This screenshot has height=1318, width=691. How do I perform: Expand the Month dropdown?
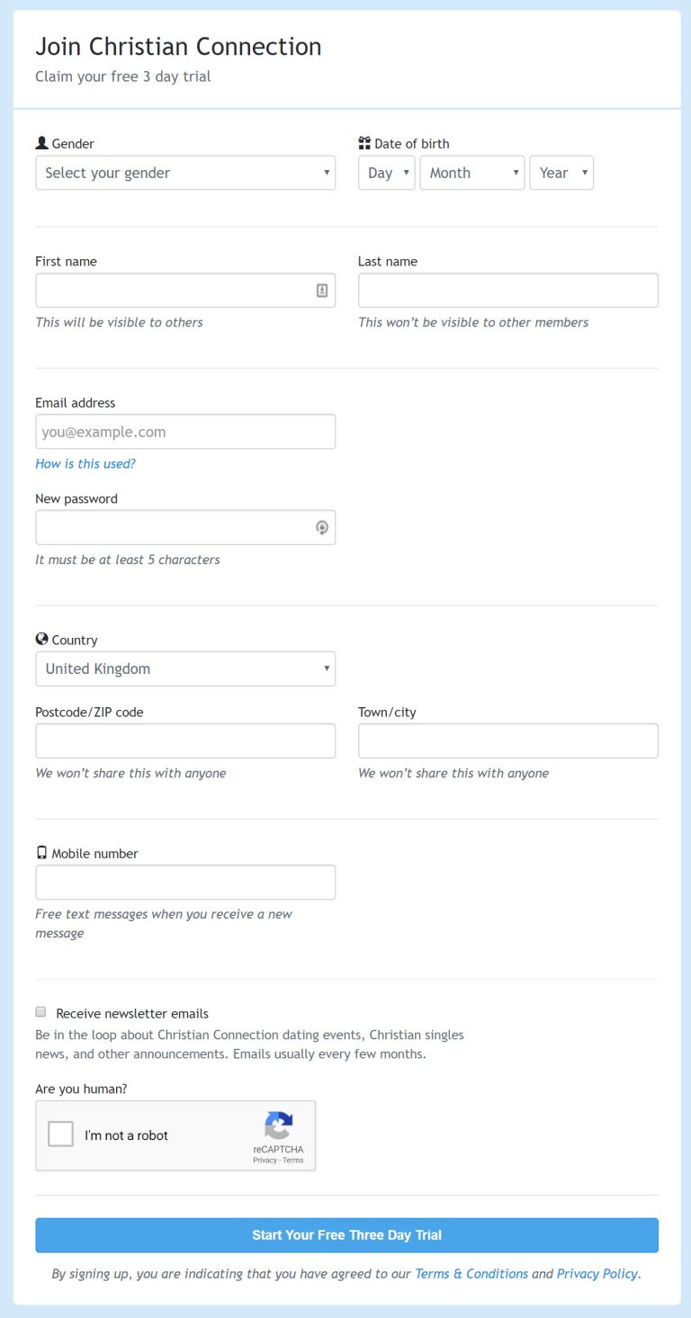click(x=471, y=173)
